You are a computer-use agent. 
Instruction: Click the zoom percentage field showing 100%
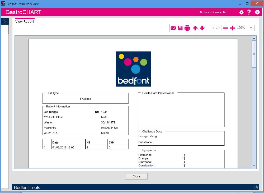pos(242,28)
